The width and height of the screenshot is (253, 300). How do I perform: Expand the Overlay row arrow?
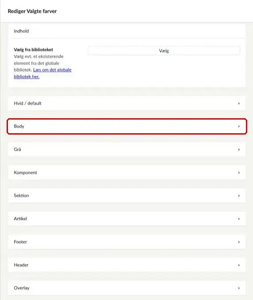pos(239,288)
